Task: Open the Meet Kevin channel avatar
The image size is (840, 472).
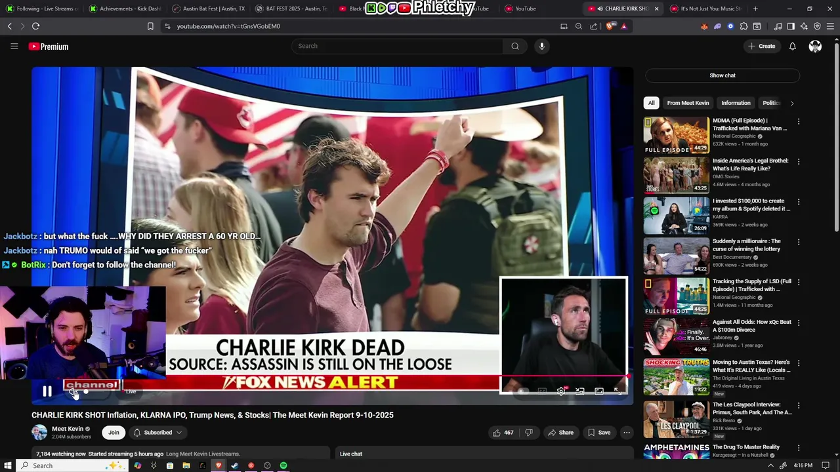Action: [x=39, y=433]
